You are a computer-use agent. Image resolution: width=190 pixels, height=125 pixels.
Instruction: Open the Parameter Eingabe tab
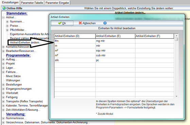point(57,3)
